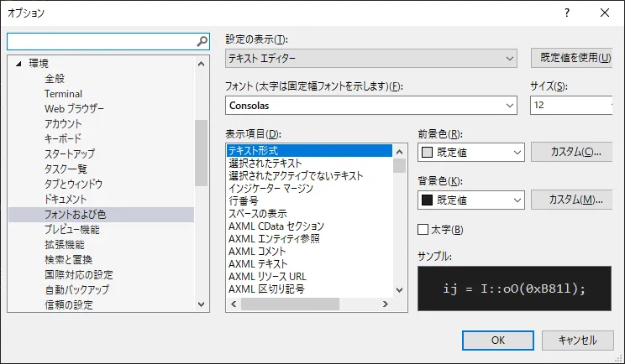Select フォントおよび色 in the tree
The image size is (625, 364).
76,215
